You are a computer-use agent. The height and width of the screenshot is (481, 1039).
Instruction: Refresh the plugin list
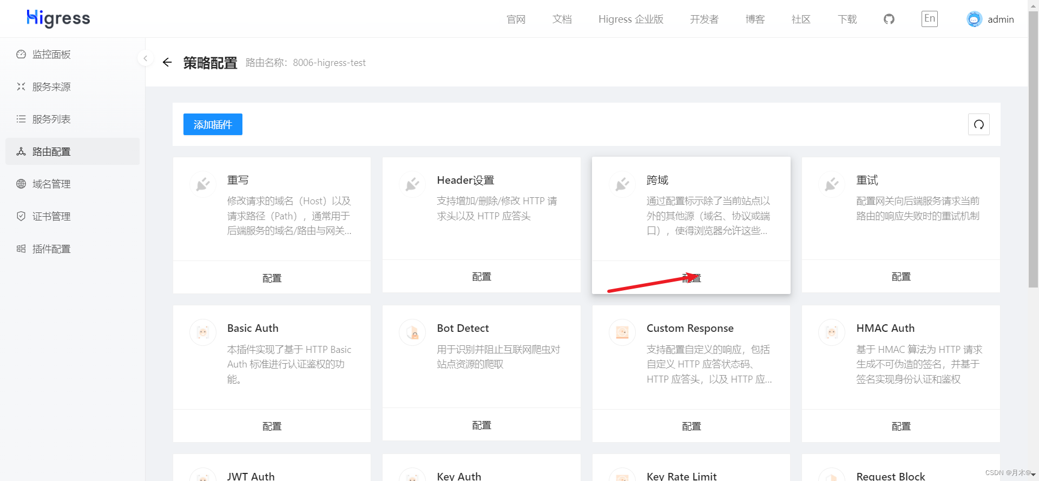click(979, 124)
